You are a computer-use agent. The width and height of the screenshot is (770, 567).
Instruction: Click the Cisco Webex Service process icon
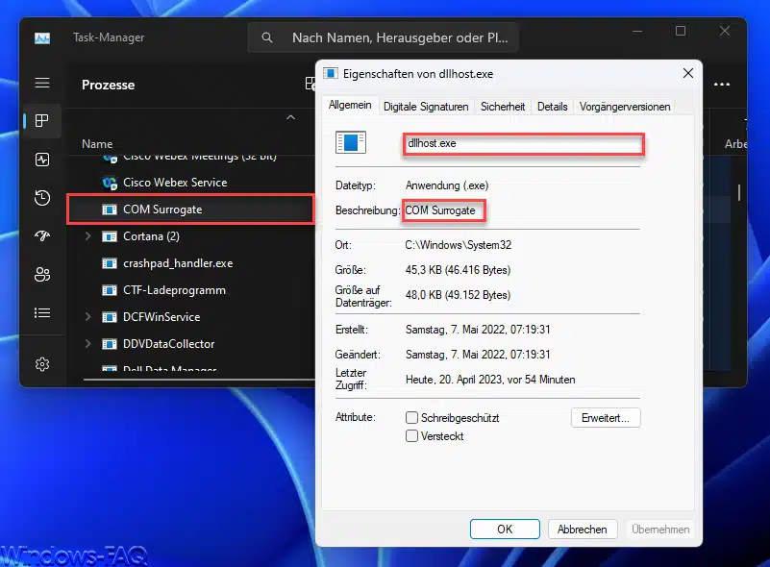click(x=110, y=184)
